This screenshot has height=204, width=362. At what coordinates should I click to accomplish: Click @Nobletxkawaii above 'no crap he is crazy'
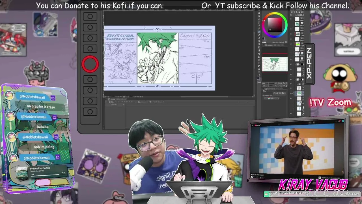[32, 97]
